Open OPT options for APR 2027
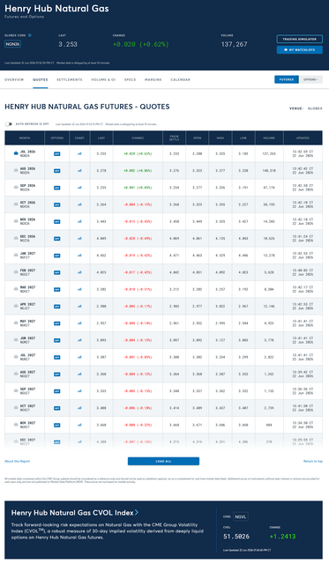 56,306
